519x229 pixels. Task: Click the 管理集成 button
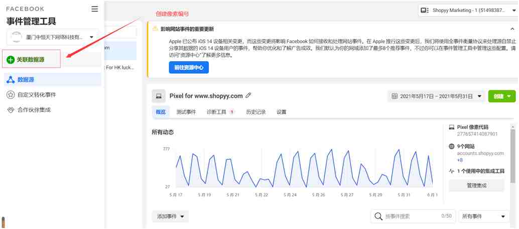point(476,185)
